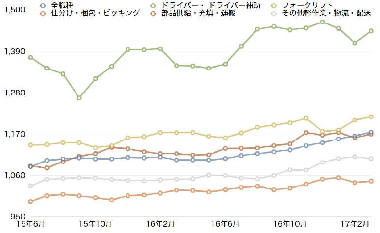Click the brown 部品供給・充填・運搬 legend marker
This screenshot has height=233, width=380.
tap(154, 13)
